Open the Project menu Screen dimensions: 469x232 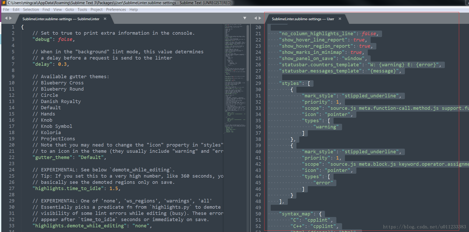[97, 10]
